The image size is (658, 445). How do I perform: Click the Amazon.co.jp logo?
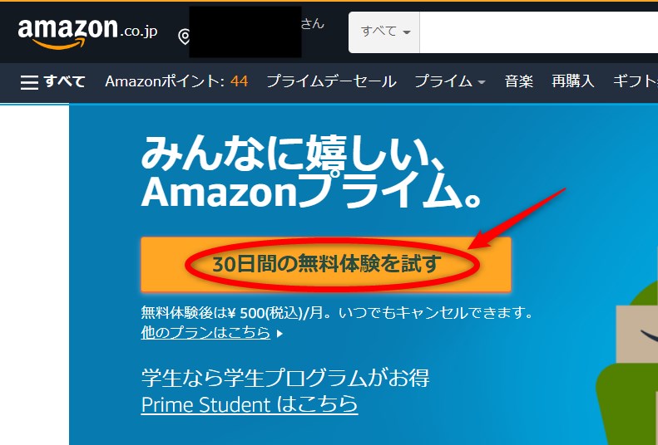click(87, 32)
